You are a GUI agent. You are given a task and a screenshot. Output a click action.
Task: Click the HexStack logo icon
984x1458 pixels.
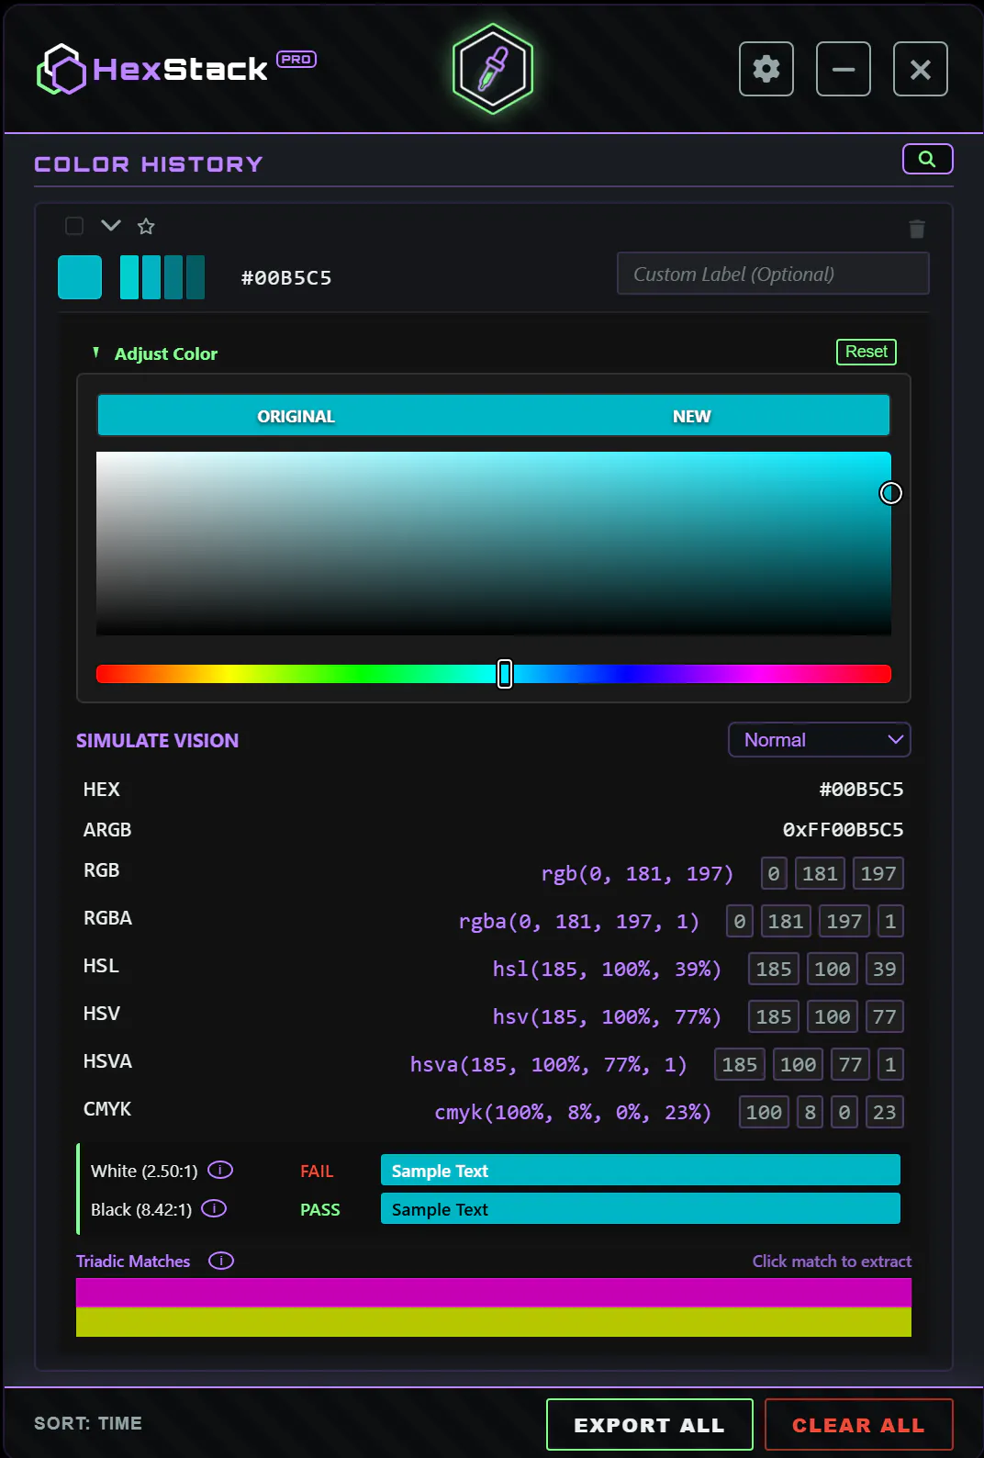[x=61, y=69]
